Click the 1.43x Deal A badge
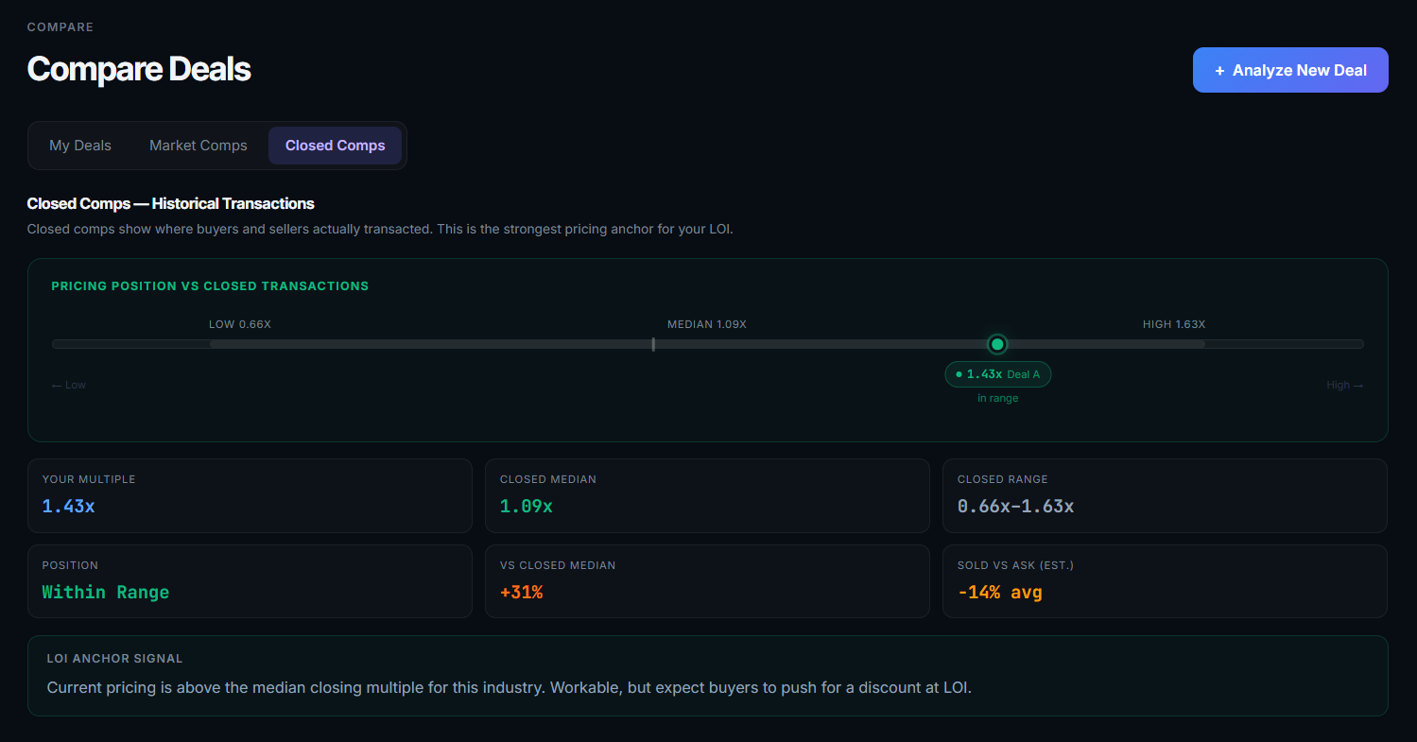The image size is (1417, 742). point(997,374)
